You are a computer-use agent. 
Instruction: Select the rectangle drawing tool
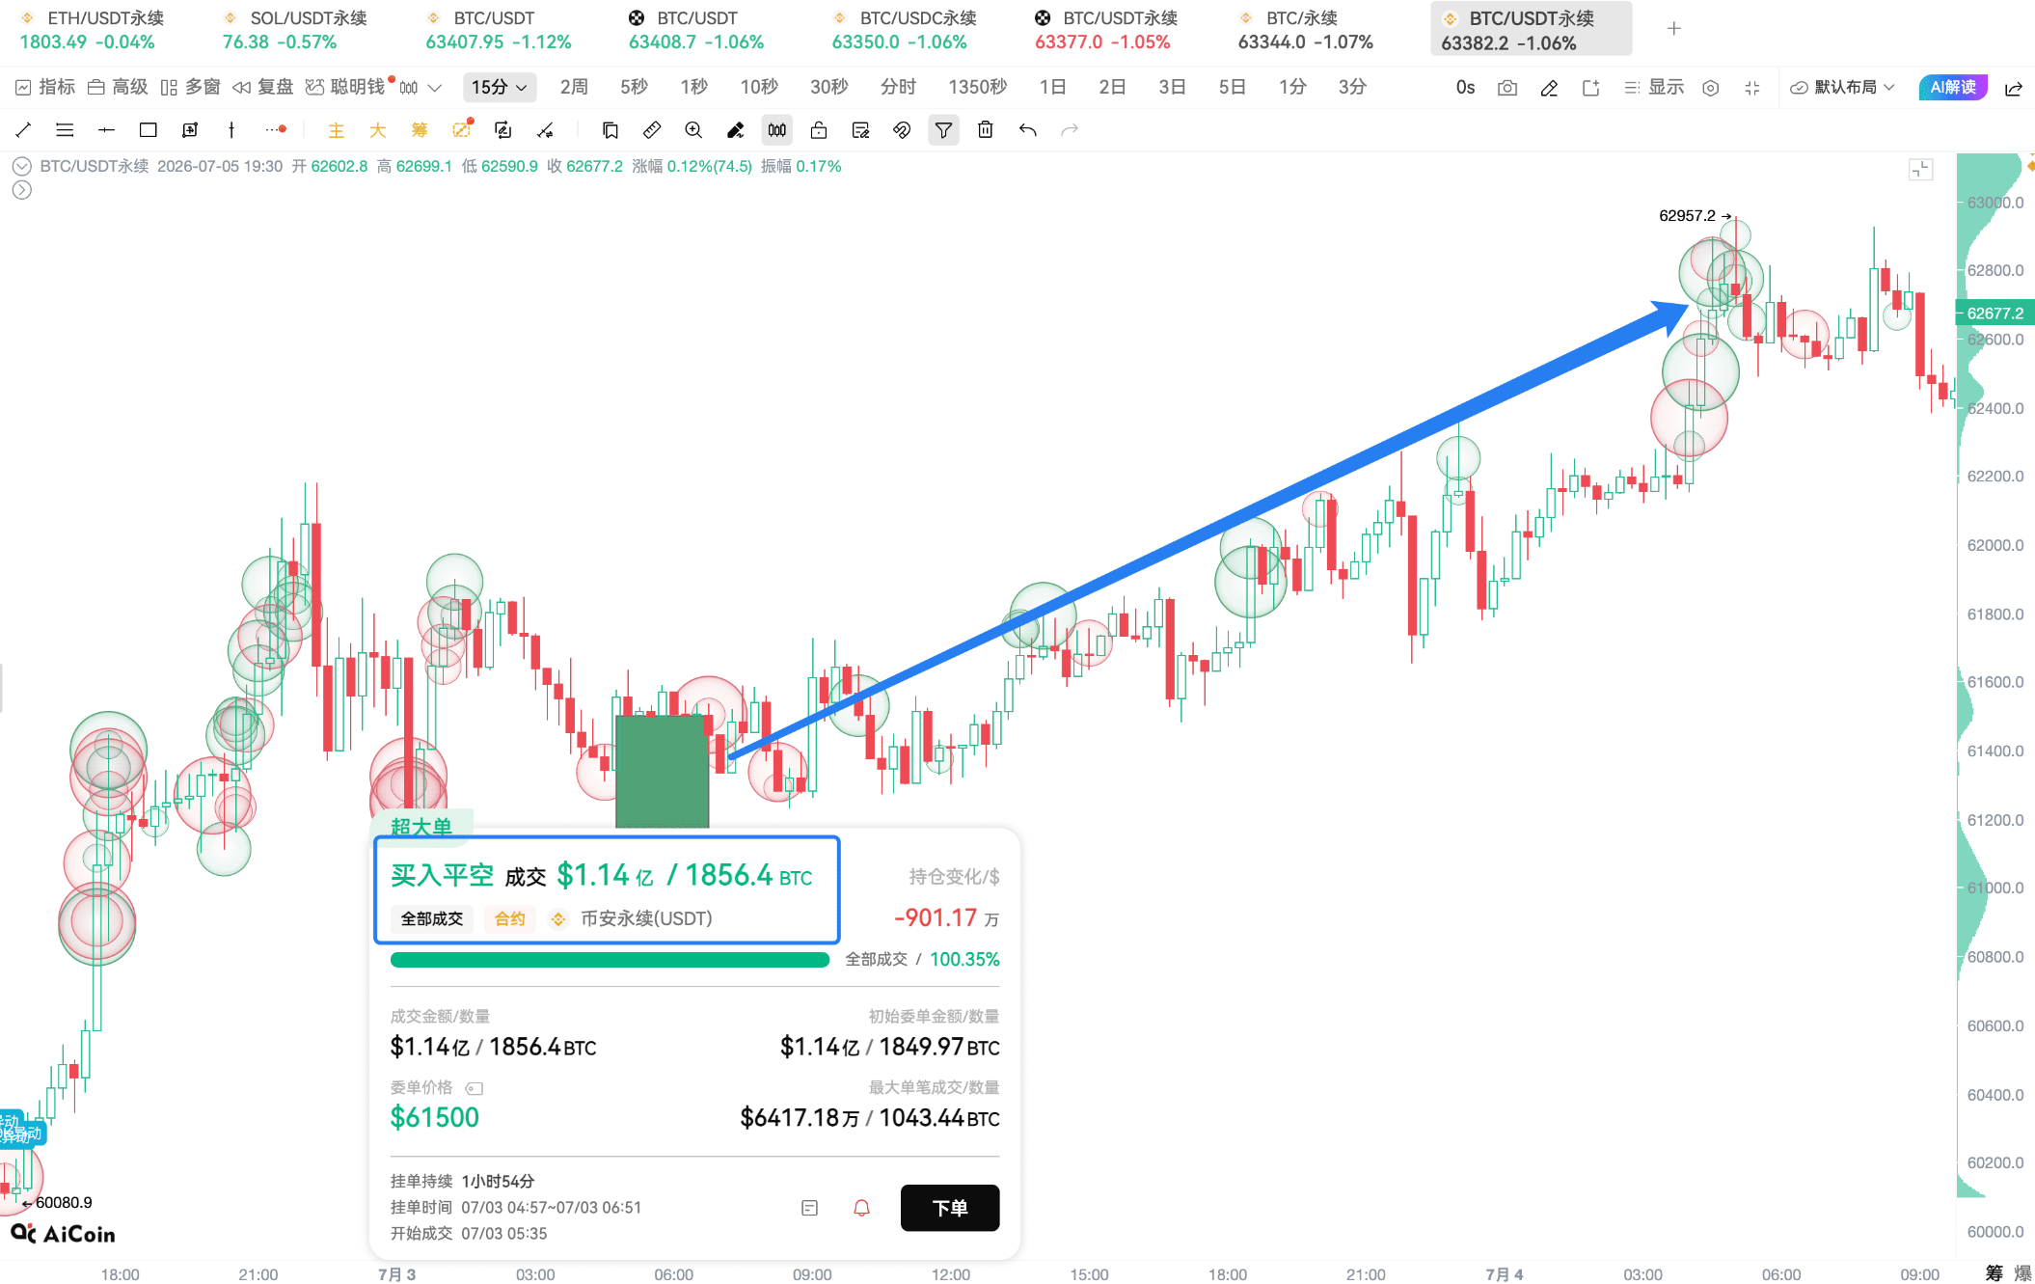point(148,130)
